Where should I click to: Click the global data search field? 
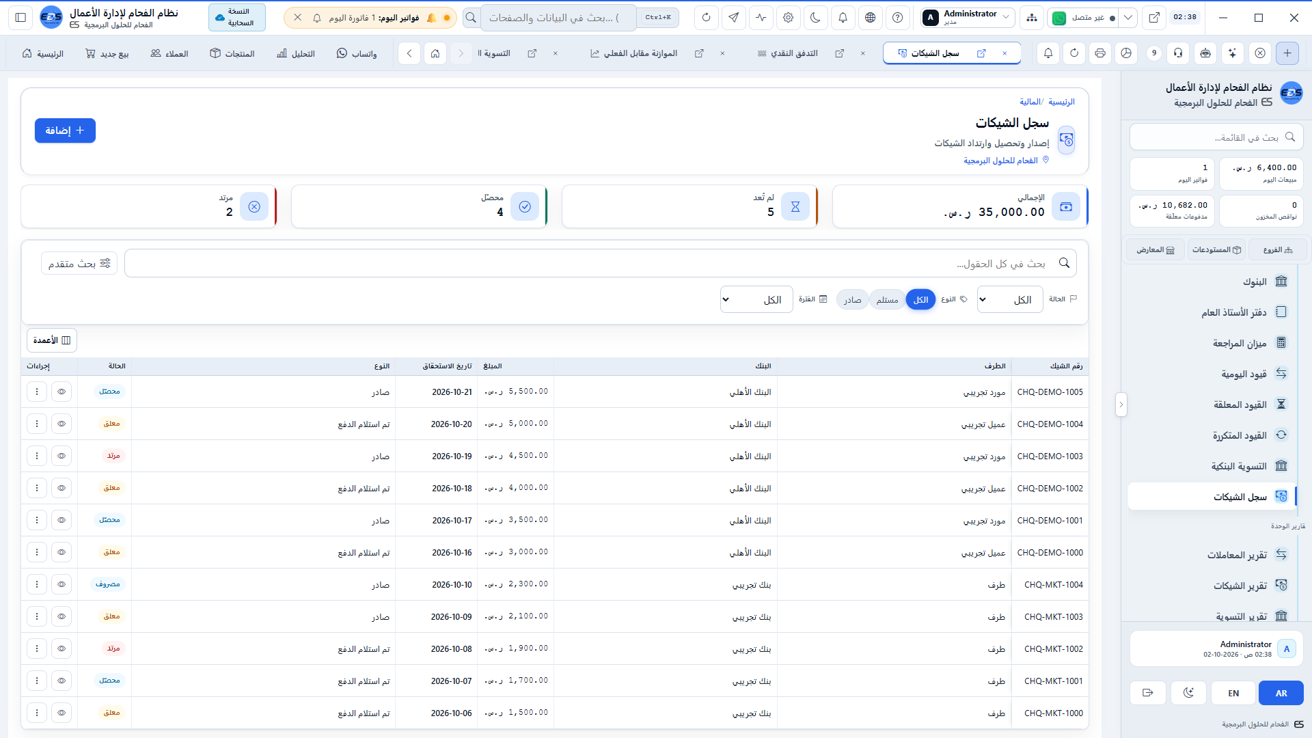click(558, 18)
